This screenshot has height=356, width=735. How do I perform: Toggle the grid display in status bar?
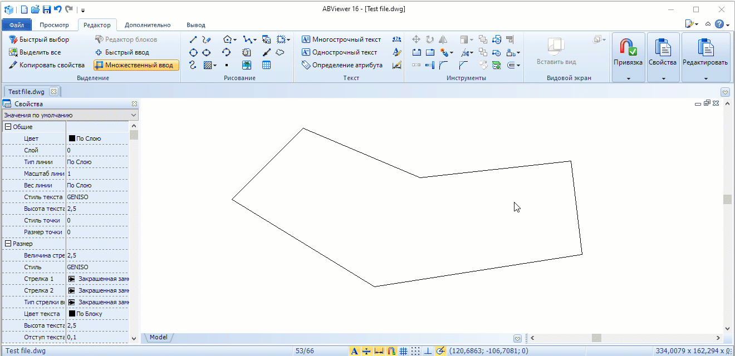(x=404, y=351)
